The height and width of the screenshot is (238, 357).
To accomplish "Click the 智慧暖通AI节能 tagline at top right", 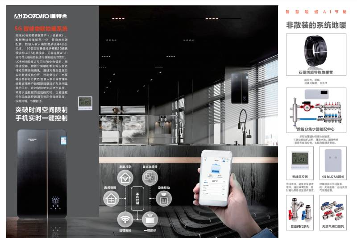I will pyautogui.click(x=316, y=11).
